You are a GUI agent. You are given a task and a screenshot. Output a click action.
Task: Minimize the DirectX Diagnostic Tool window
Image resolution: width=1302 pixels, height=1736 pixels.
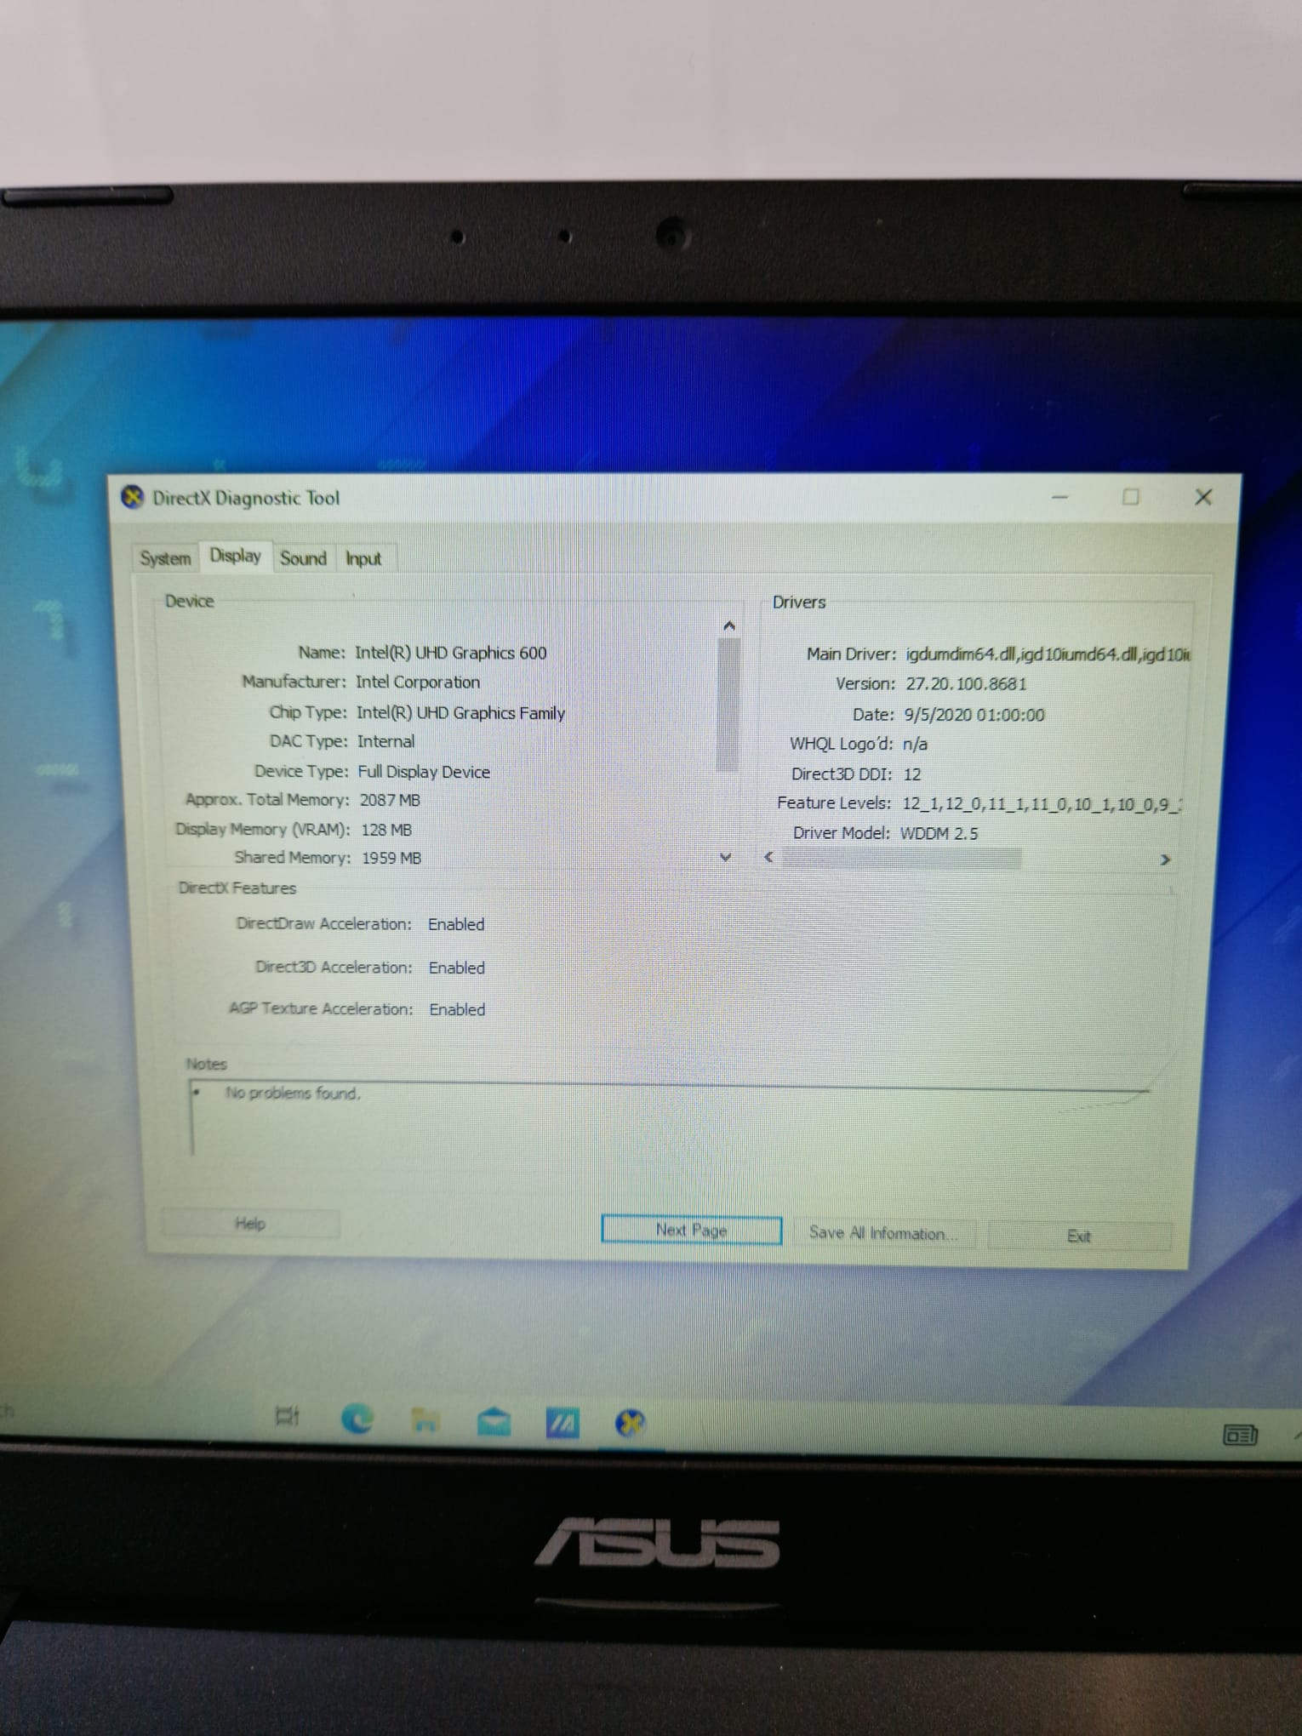1059,497
